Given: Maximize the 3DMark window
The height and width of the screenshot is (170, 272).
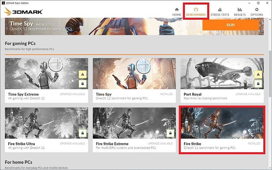Looking at the screenshot, I should (x=258, y=3).
